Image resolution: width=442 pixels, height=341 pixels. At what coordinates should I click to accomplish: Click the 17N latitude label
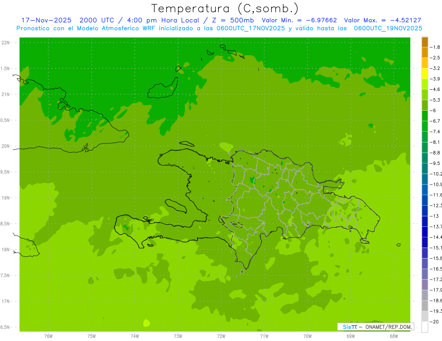coord(6,301)
